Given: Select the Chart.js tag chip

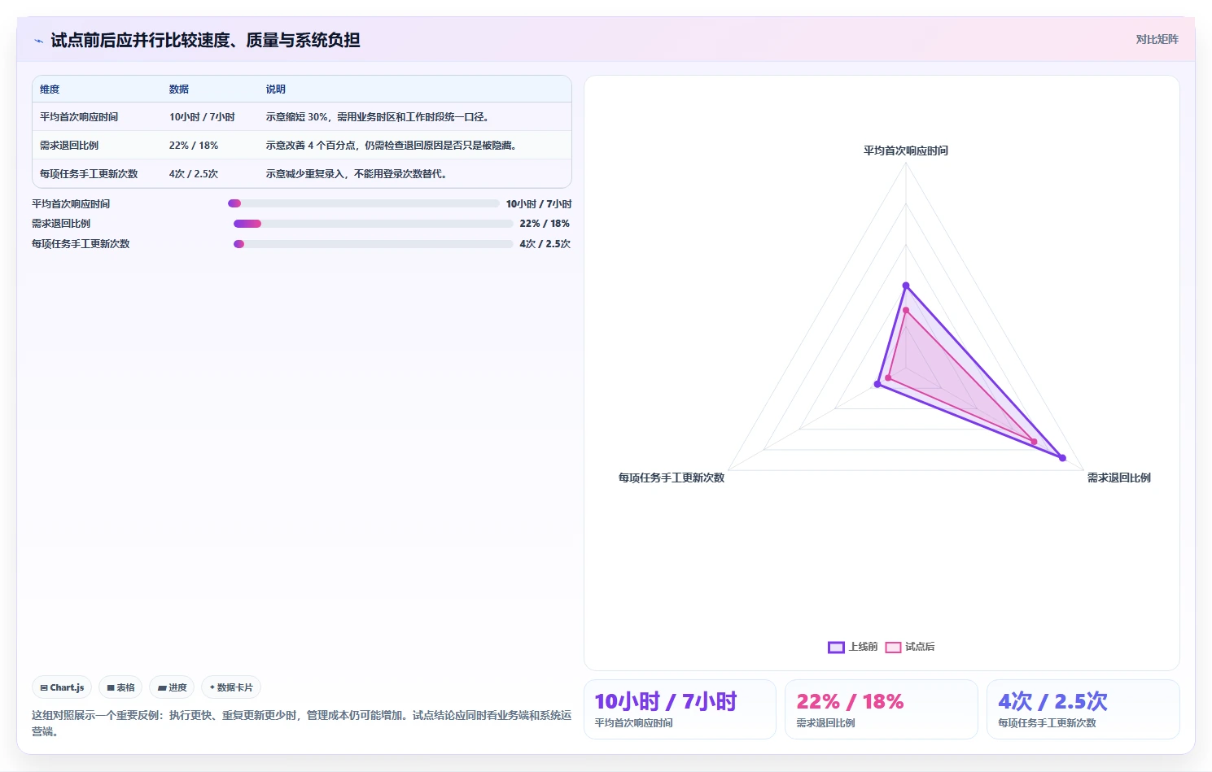Looking at the screenshot, I should pos(62,687).
